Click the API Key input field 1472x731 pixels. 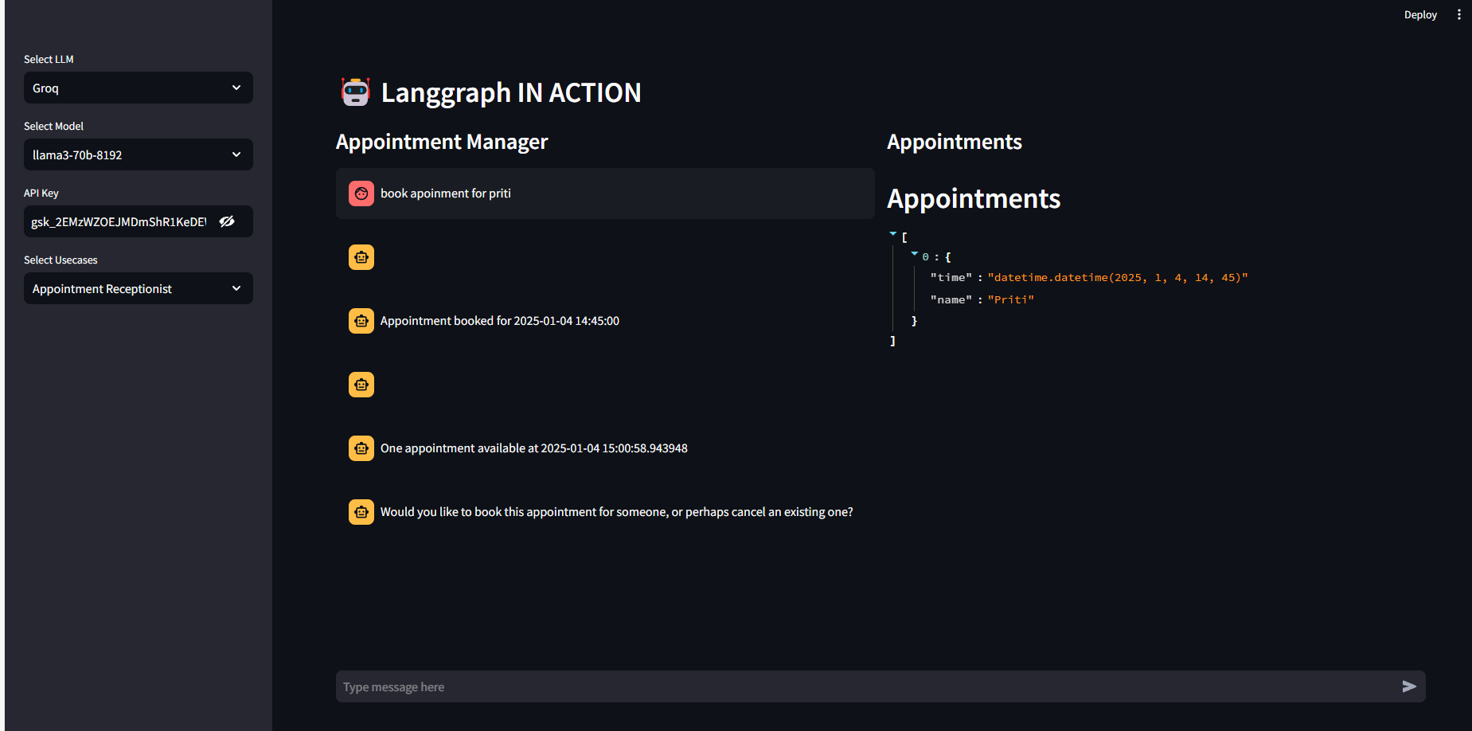(119, 221)
